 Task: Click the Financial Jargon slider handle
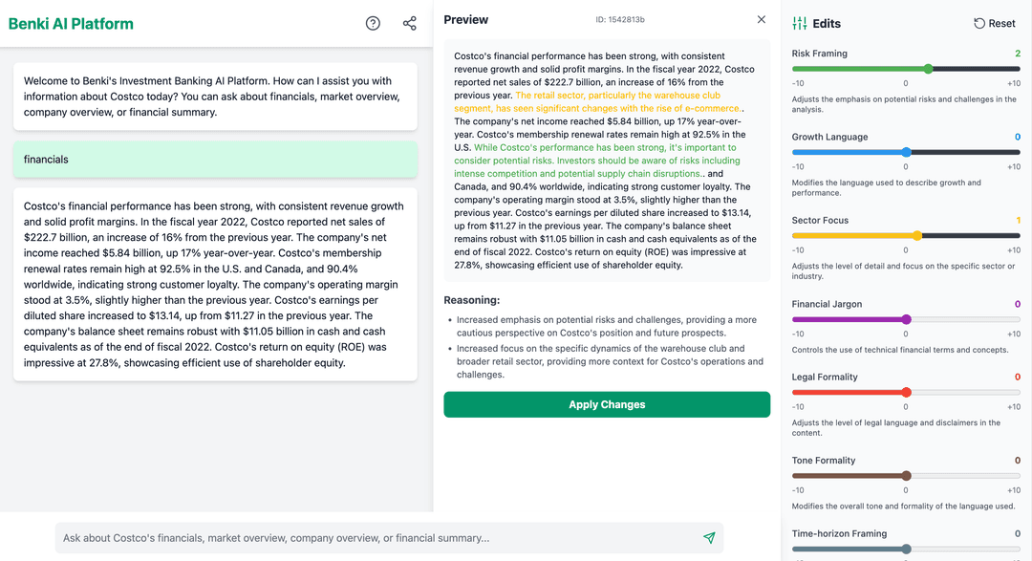906,319
